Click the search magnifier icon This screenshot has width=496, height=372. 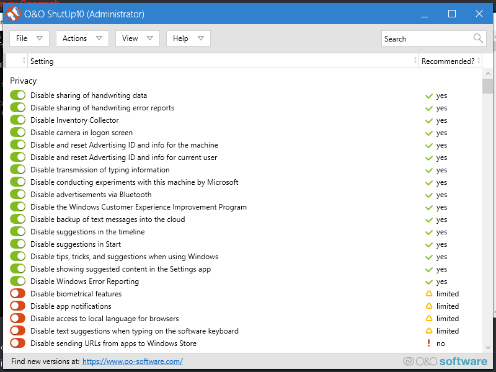(x=478, y=38)
